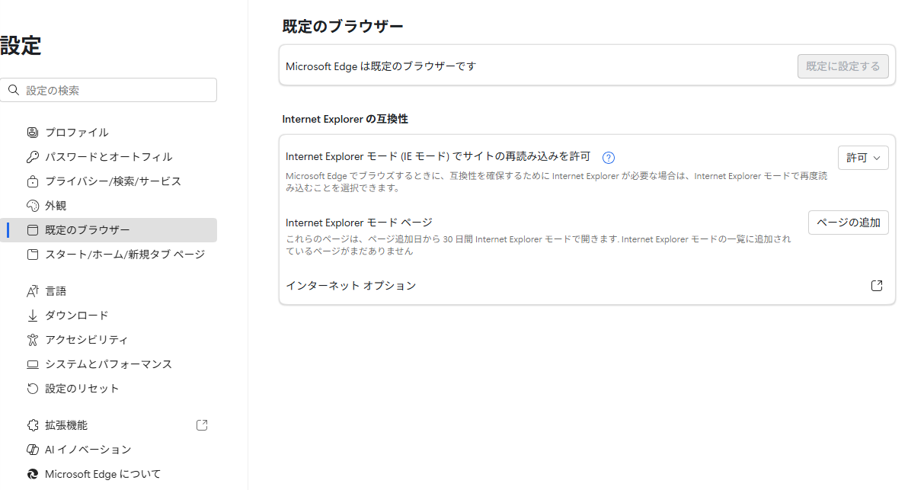This screenshot has width=908, height=490.
Task: Click the Microsoft Edge logo icon
Action: pos(33,474)
